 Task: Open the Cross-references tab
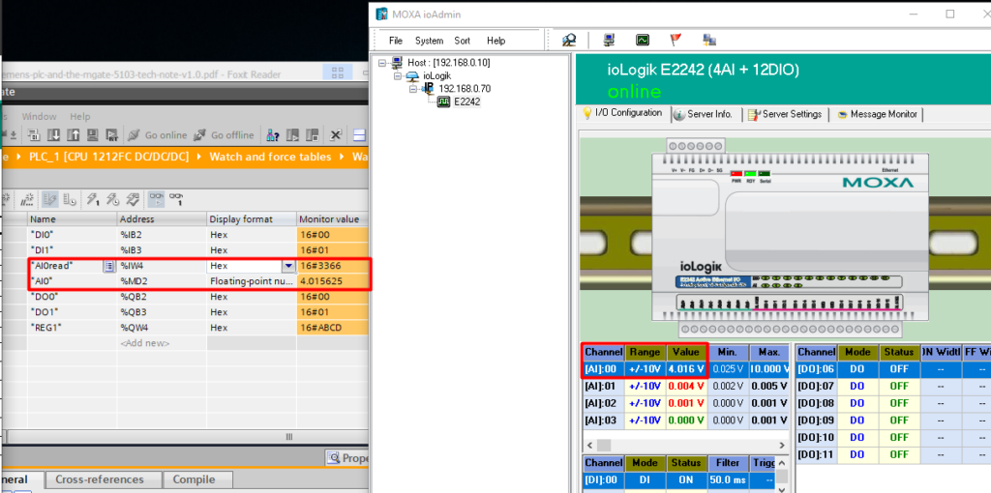[100, 479]
